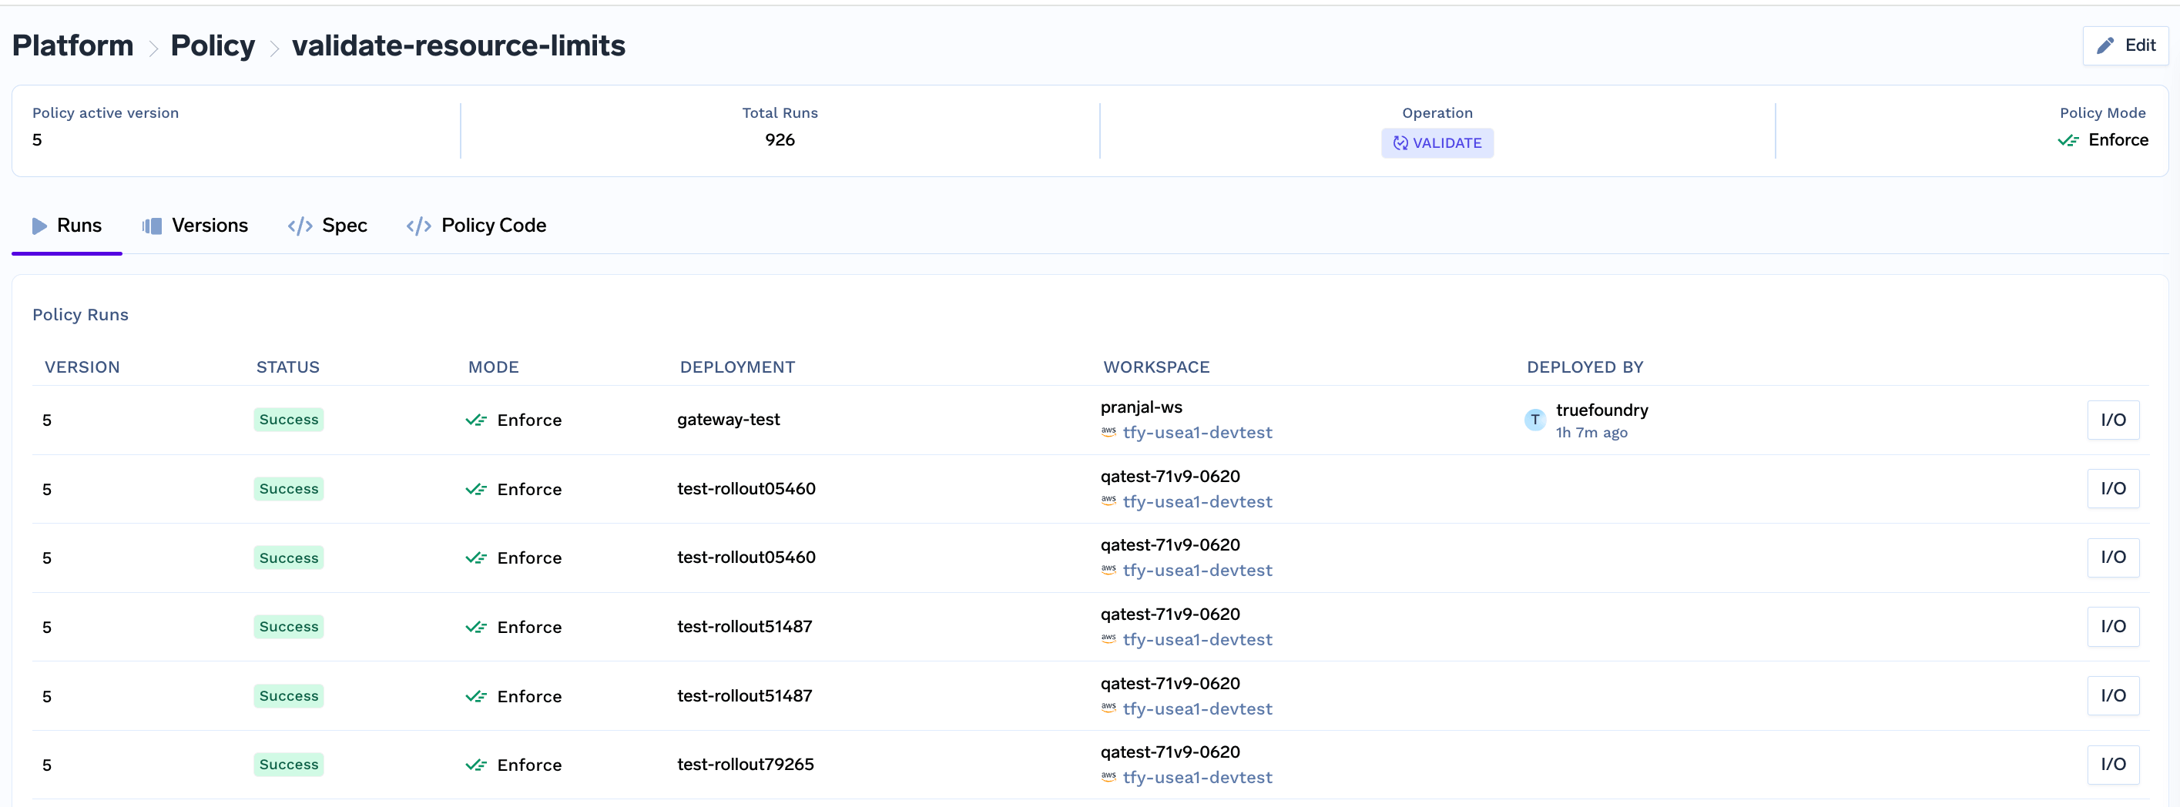Click Total Runs value 926

(x=780, y=139)
